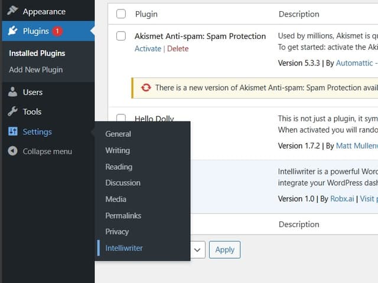
Task: Click the Tools wrench icon
Action: coord(12,111)
